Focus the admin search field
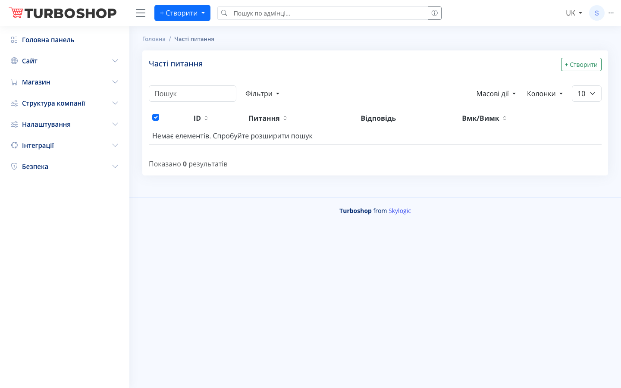This screenshot has height=388, width=621. tap(329, 13)
